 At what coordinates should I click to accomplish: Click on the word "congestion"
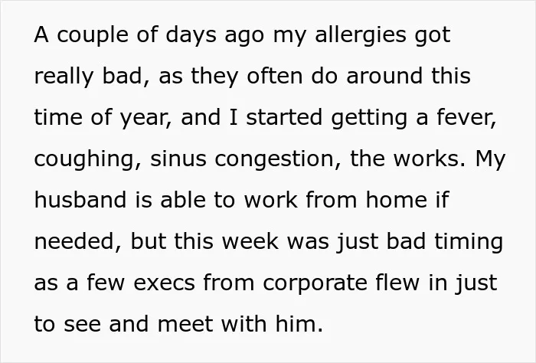coord(274,159)
